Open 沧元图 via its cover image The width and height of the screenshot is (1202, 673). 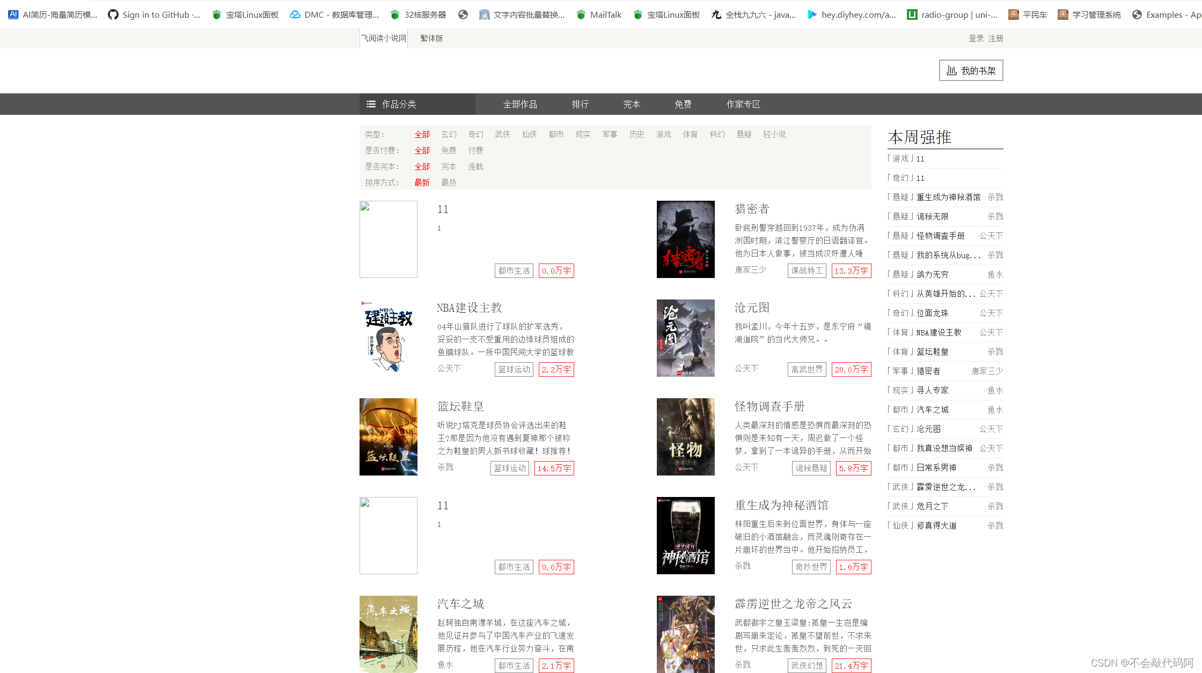pyautogui.click(x=685, y=338)
